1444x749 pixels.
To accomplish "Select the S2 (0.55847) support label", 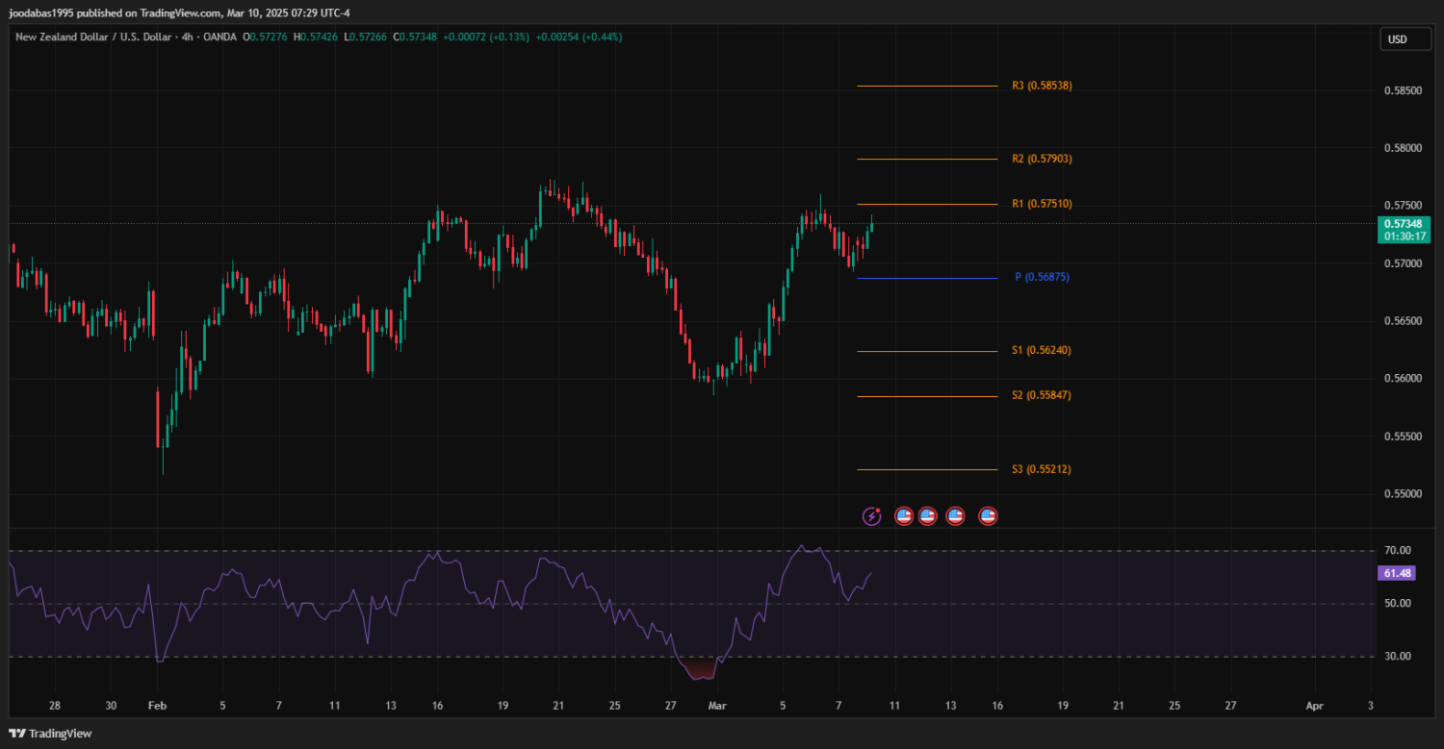I will pyautogui.click(x=1041, y=395).
